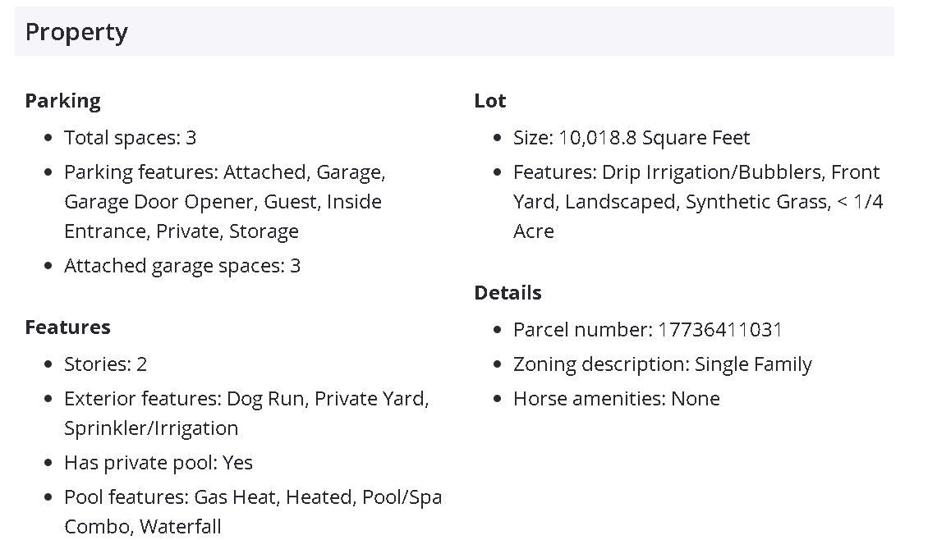This screenshot has width=937, height=540.
Task: Click the bold Features section heading
Action: [67, 327]
